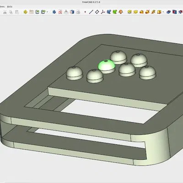This screenshot has height=183, width=183.
Task: Select the Additive helix tool
Action: [x=153, y=12]
